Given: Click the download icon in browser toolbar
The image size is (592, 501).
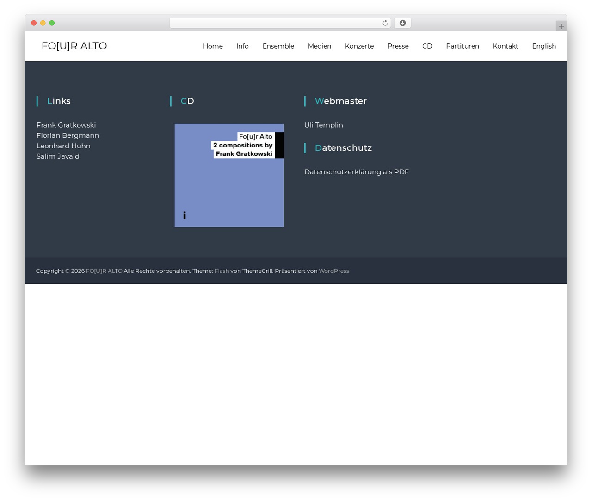Looking at the screenshot, I should click(402, 23).
